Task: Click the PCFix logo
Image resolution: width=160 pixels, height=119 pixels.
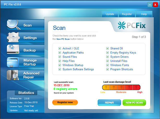Action: pyautogui.click(x=132, y=25)
